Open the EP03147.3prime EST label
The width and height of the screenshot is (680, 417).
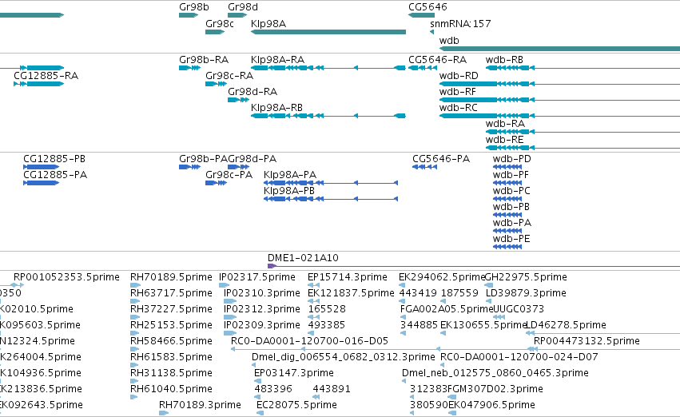(294, 373)
